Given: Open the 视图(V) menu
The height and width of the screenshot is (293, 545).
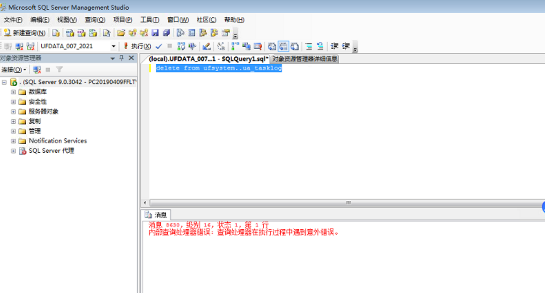Looking at the screenshot, I should coord(67,20).
